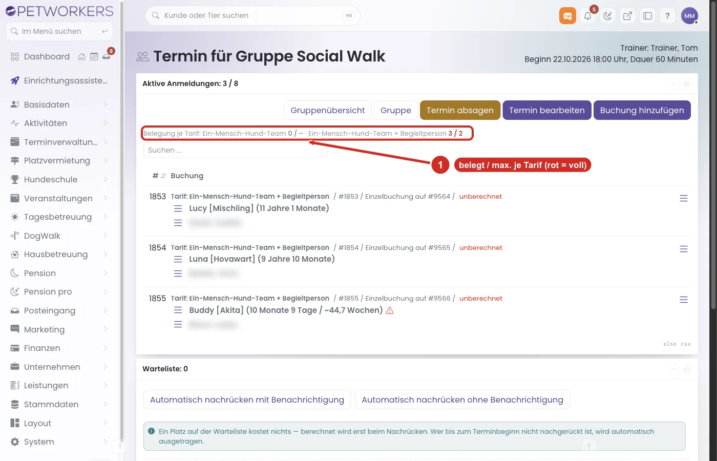Export bookings as csv
Image resolution: width=717 pixels, height=461 pixels.
[x=686, y=344]
